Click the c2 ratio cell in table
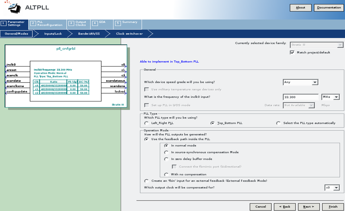 point(54,93)
